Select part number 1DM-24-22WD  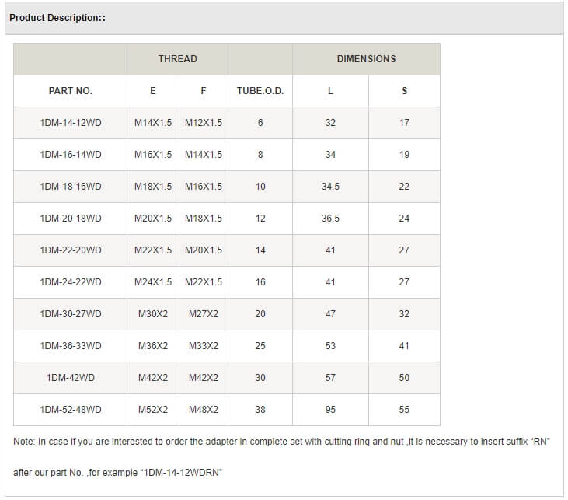tap(70, 282)
